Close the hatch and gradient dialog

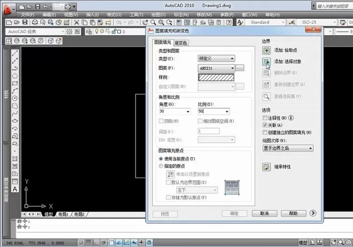click(313, 29)
